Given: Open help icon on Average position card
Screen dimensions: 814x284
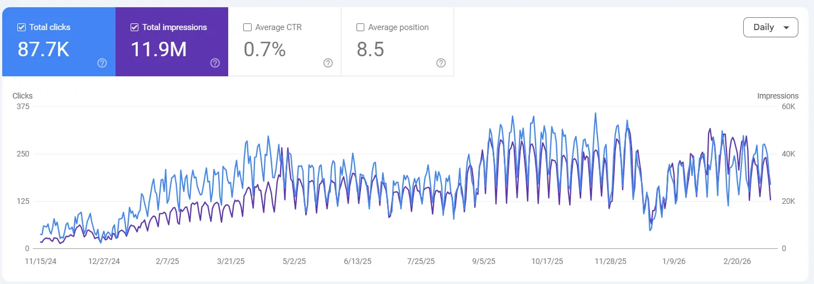Looking at the screenshot, I should [x=441, y=63].
